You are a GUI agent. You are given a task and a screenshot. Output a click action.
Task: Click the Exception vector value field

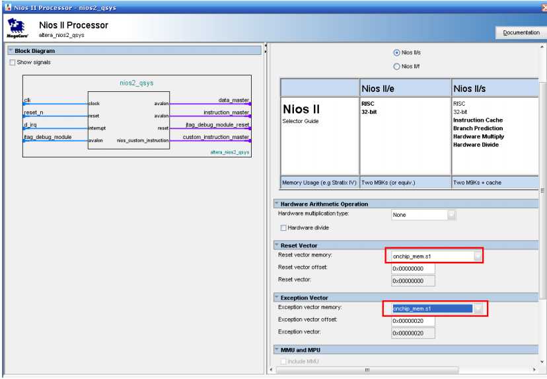[413, 333]
